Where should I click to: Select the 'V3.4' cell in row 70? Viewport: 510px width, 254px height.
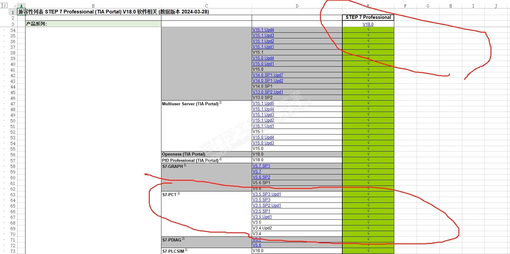coord(297,234)
